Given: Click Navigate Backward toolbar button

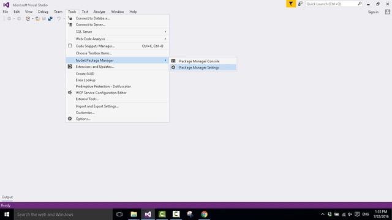Looking at the screenshot, I should (9, 19).
